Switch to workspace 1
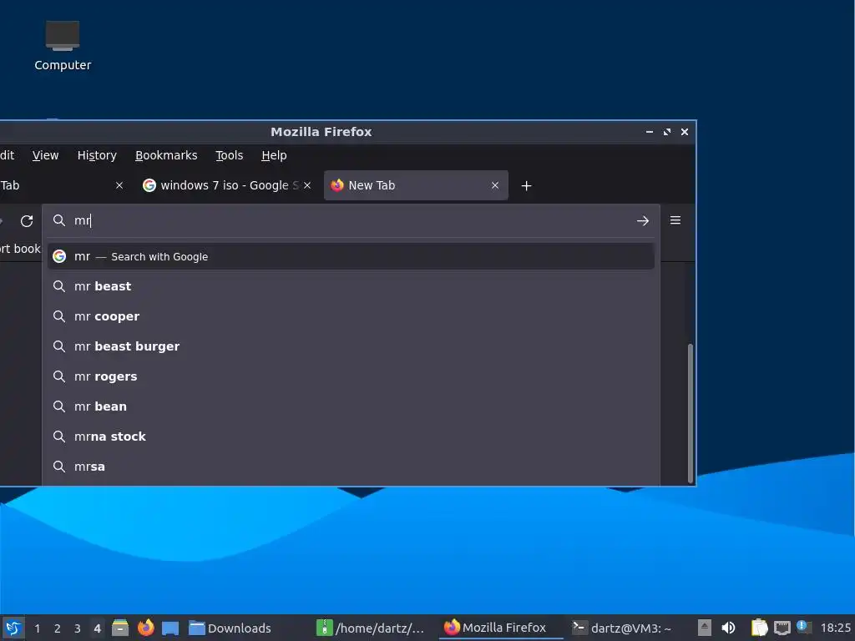This screenshot has height=641, width=855. click(x=37, y=628)
